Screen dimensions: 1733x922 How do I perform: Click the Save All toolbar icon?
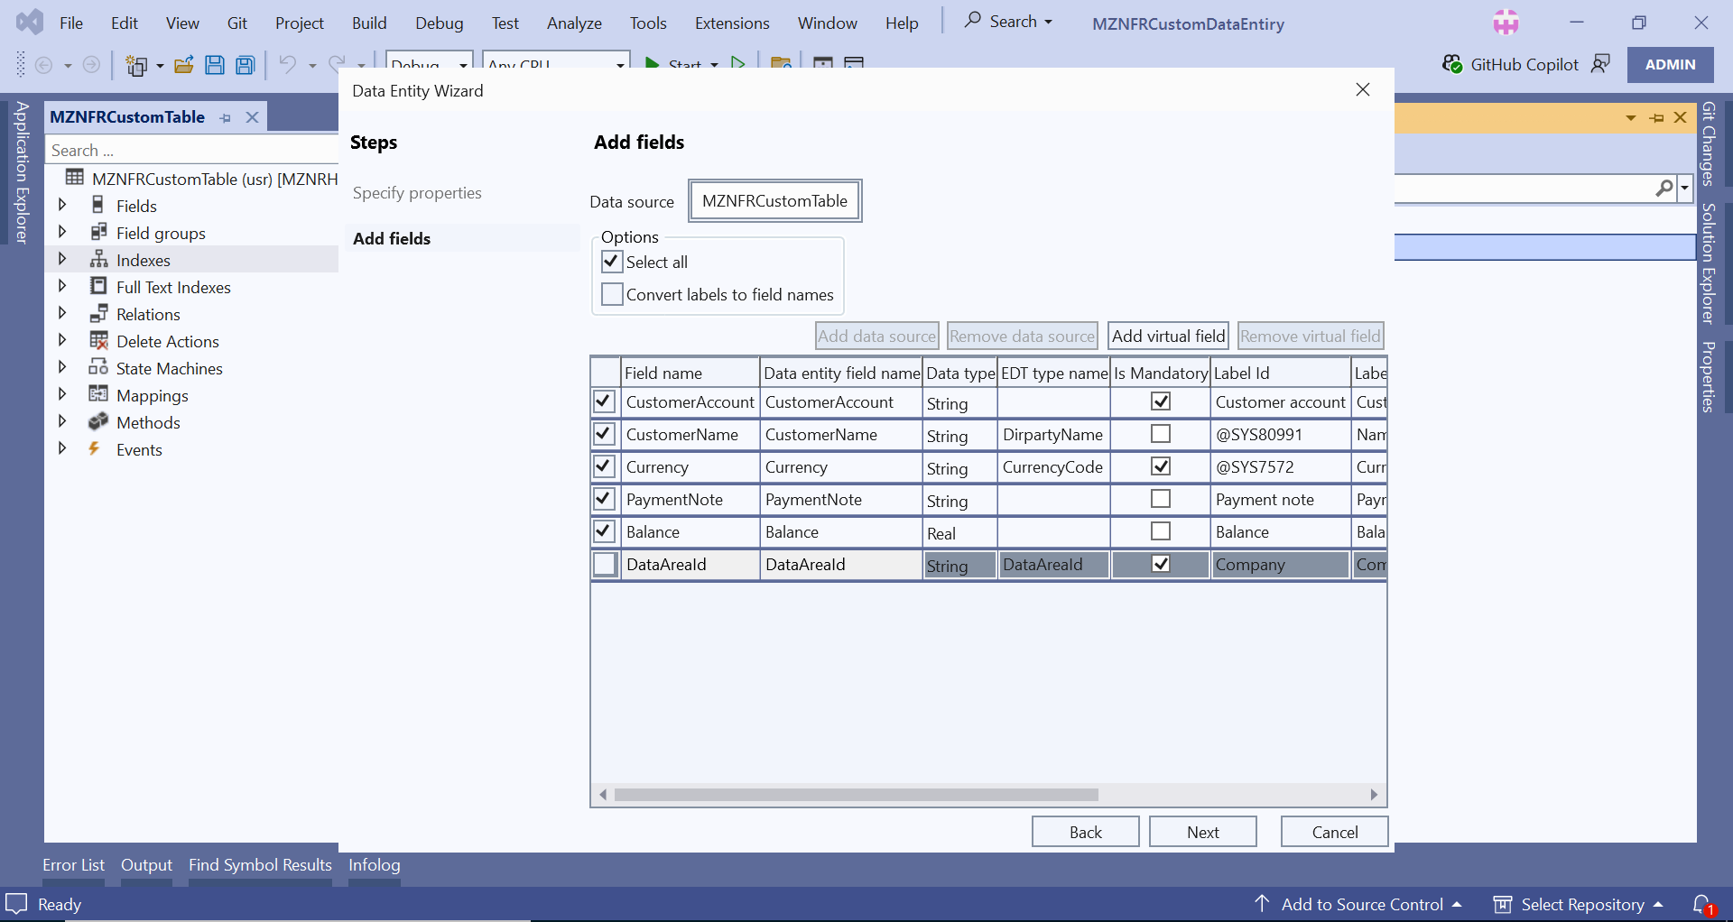(245, 65)
